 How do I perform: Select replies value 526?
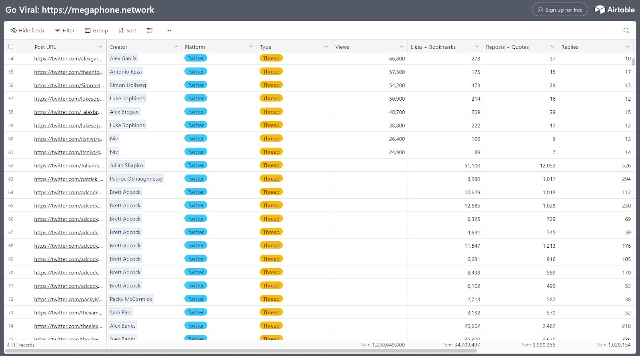coord(626,165)
